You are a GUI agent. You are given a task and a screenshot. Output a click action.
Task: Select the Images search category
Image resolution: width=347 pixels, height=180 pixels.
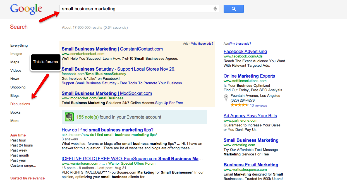16,54
